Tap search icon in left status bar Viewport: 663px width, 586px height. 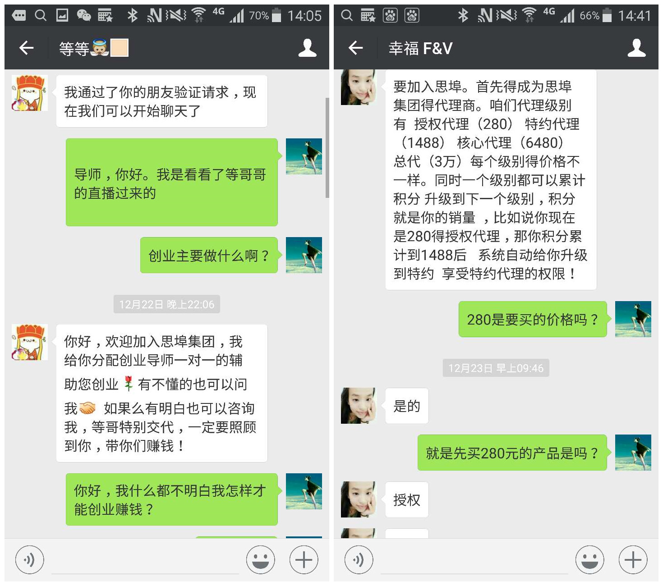click(41, 16)
